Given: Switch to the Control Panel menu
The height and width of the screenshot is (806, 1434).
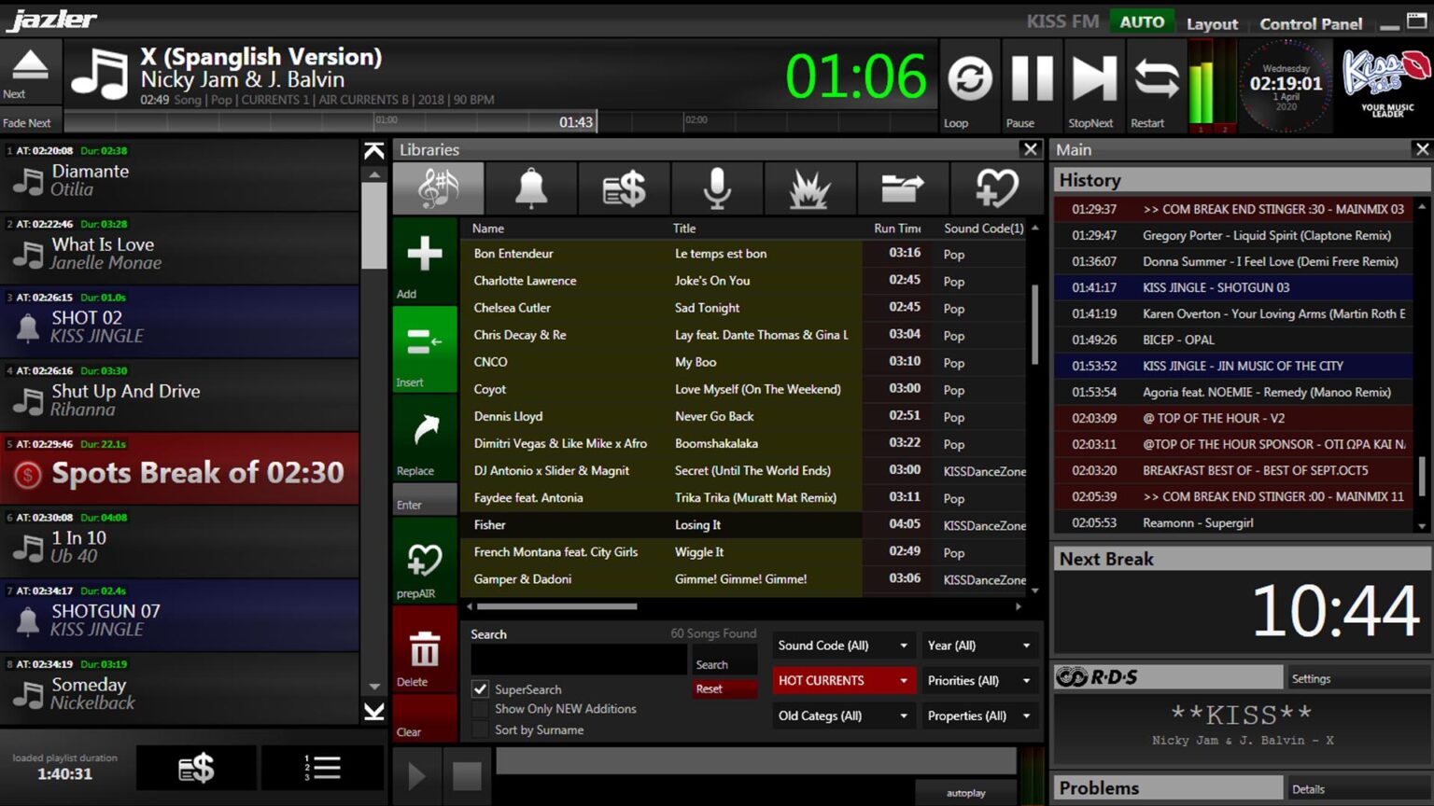Looking at the screenshot, I should [x=1311, y=23].
